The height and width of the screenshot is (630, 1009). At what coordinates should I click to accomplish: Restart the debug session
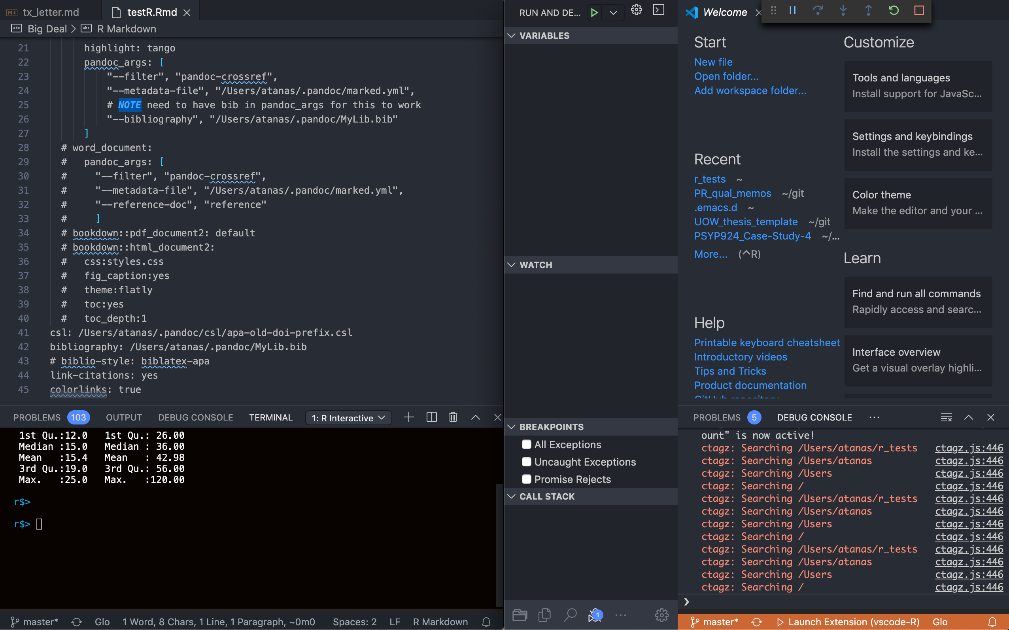894,10
